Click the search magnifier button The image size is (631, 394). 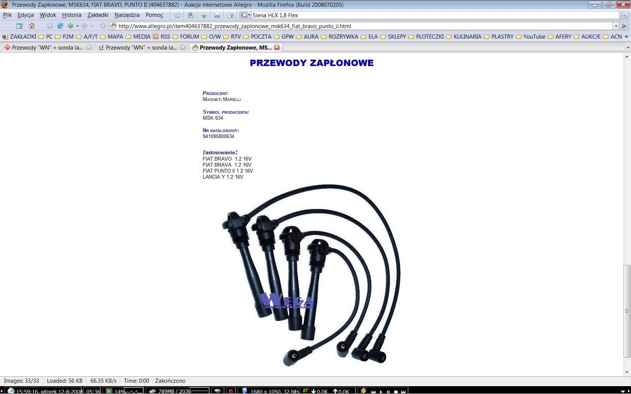624,15
